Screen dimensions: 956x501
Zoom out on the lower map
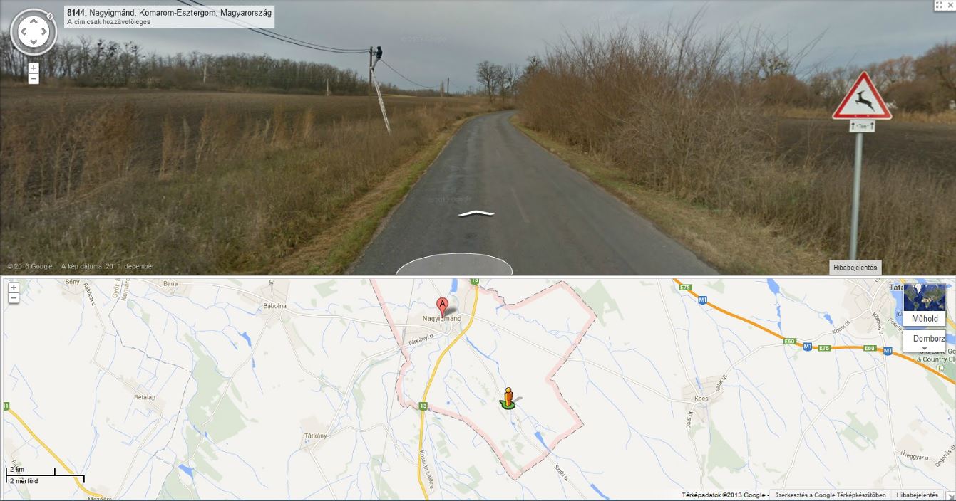pyautogui.click(x=14, y=298)
